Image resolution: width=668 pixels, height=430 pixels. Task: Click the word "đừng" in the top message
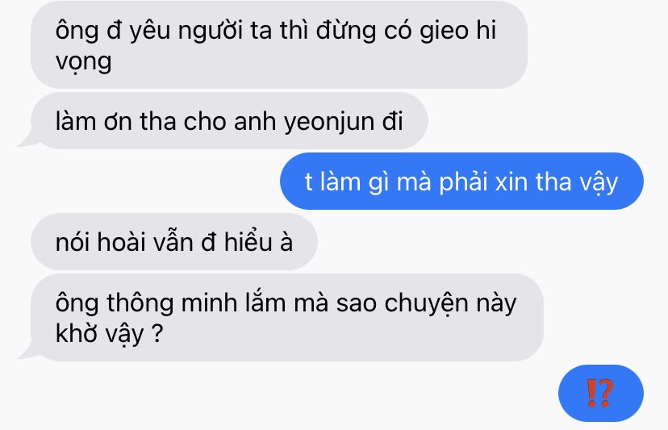pos(346,32)
